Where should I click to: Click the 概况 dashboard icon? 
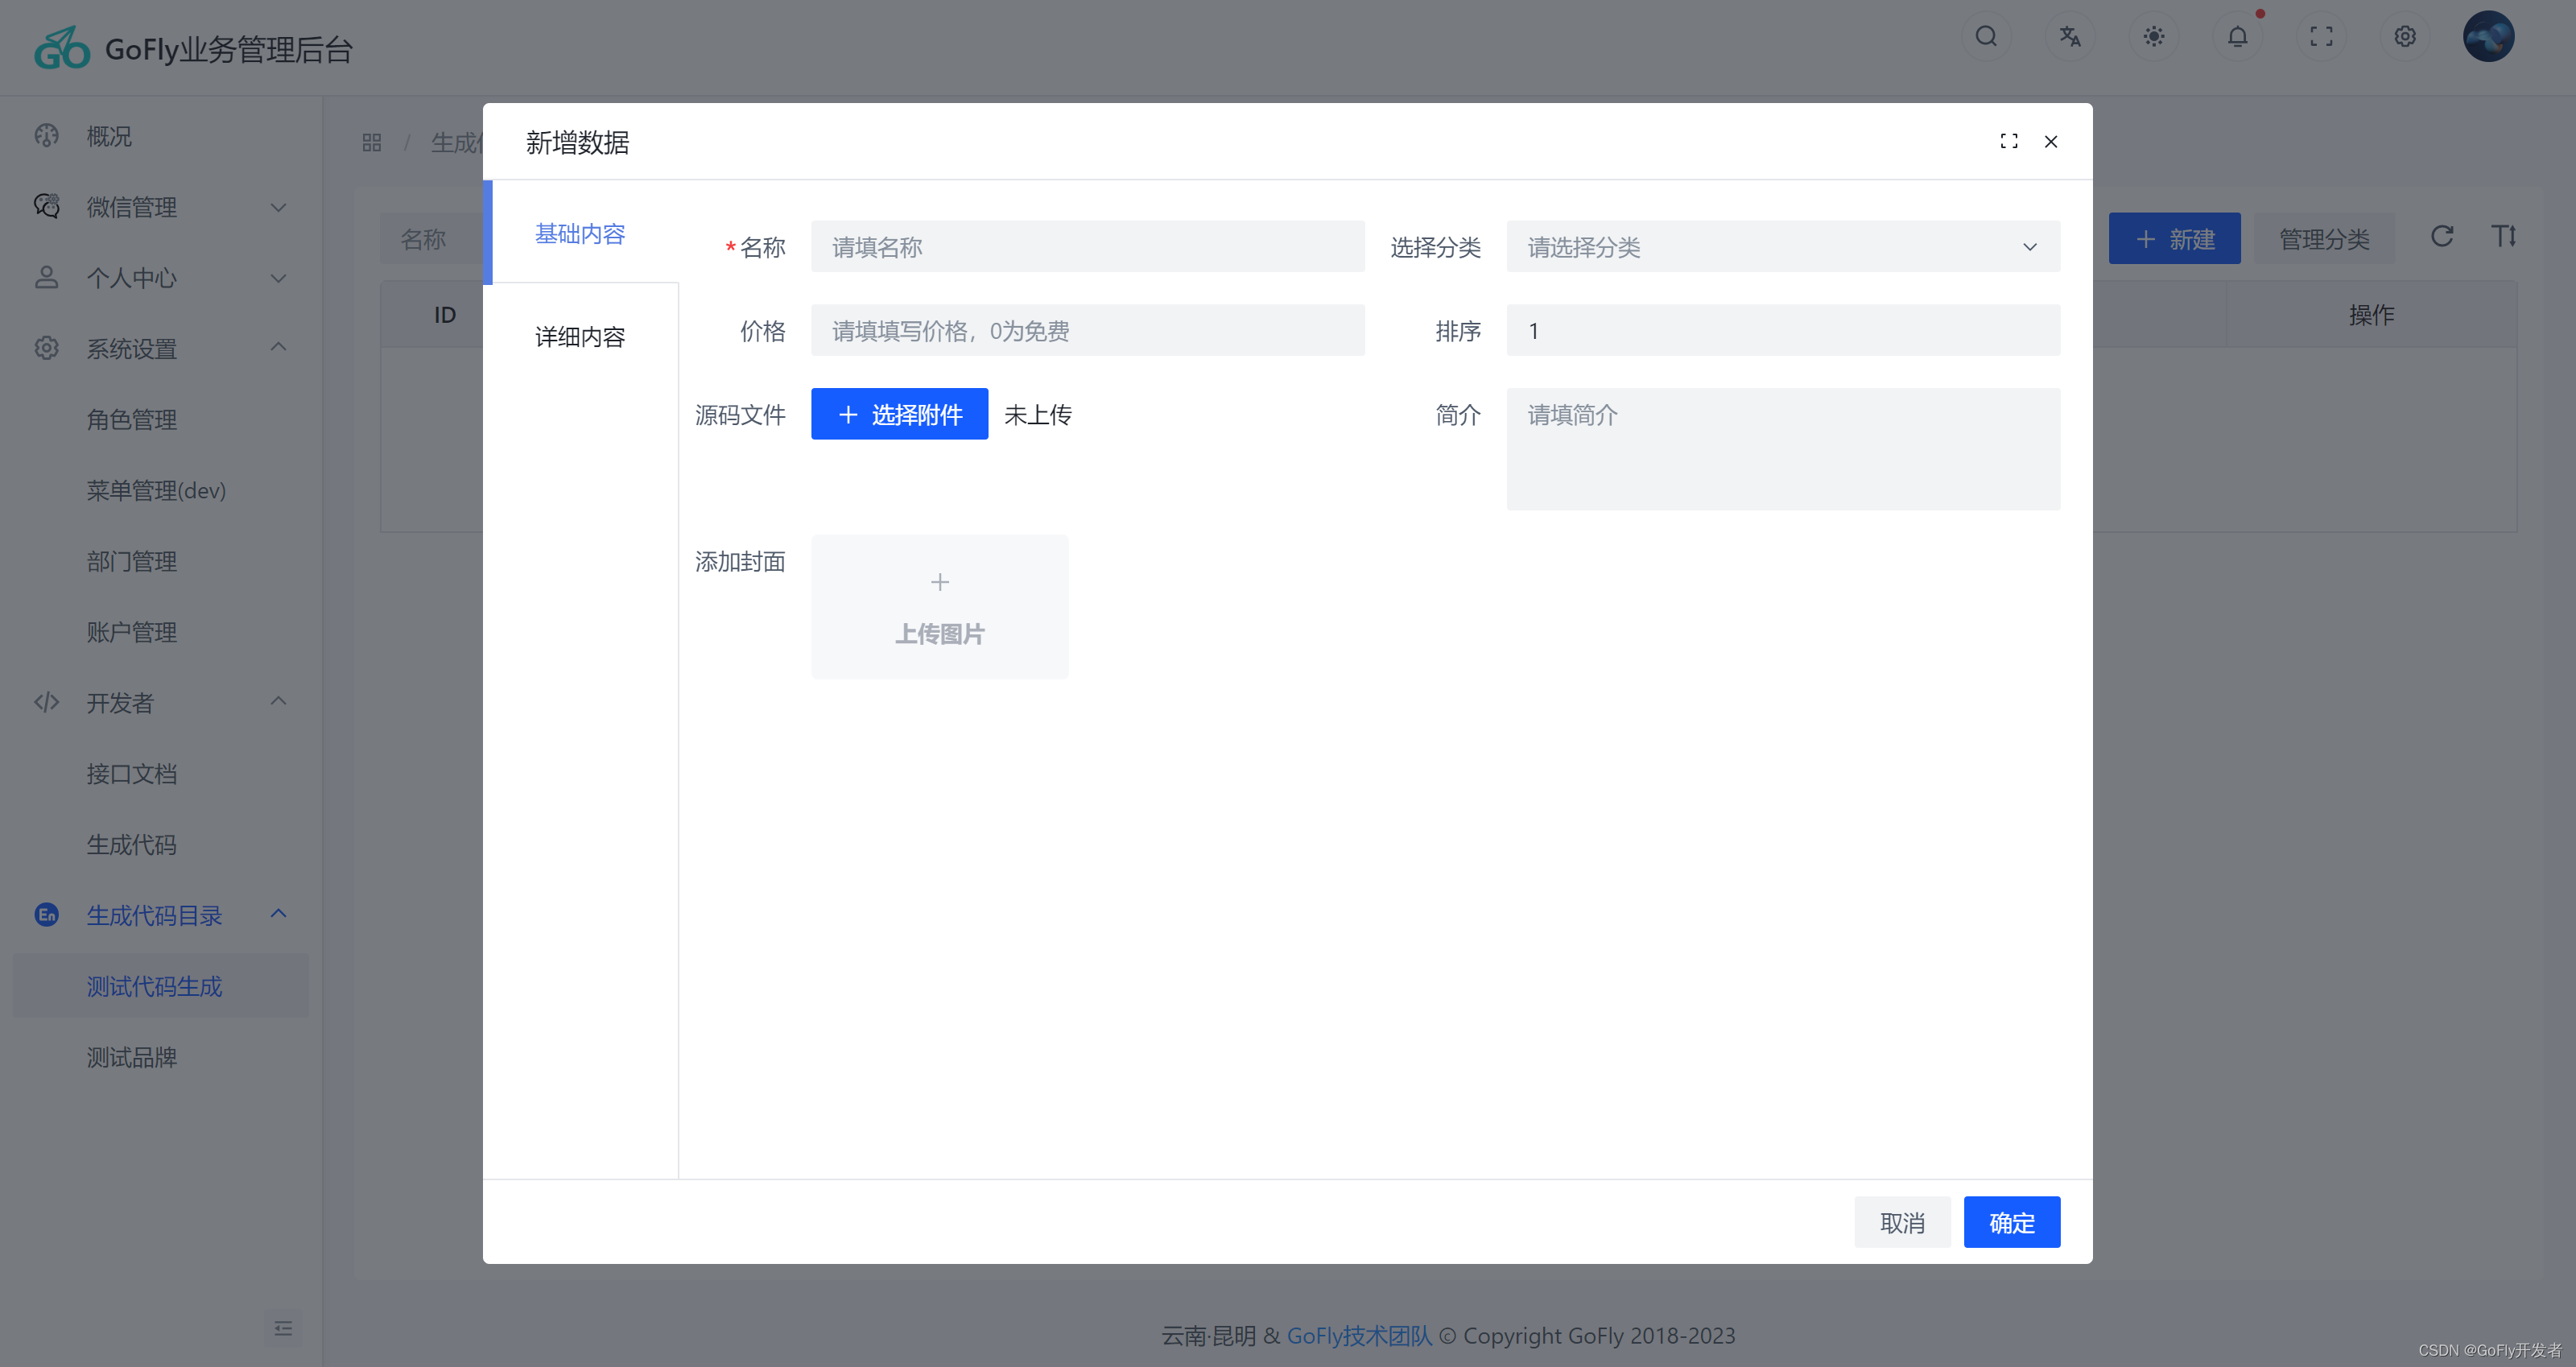47,136
